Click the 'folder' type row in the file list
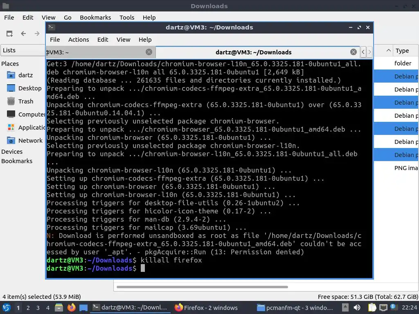Viewport: 419px width, 314px height. (403, 63)
